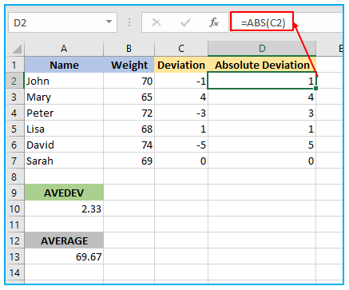This screenshot has height=290, width=349.
Task: Select column C header
Action: click(181, 49)
